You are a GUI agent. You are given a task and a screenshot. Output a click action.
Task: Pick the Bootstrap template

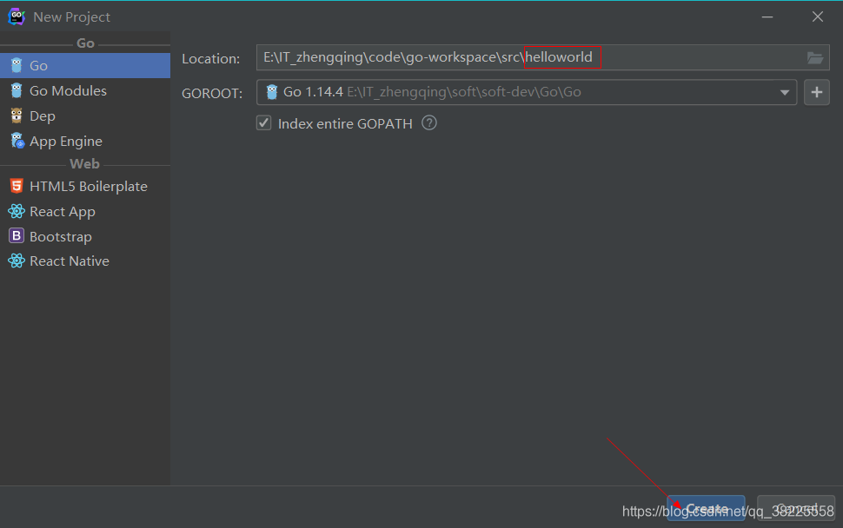[x=85, y=236]
